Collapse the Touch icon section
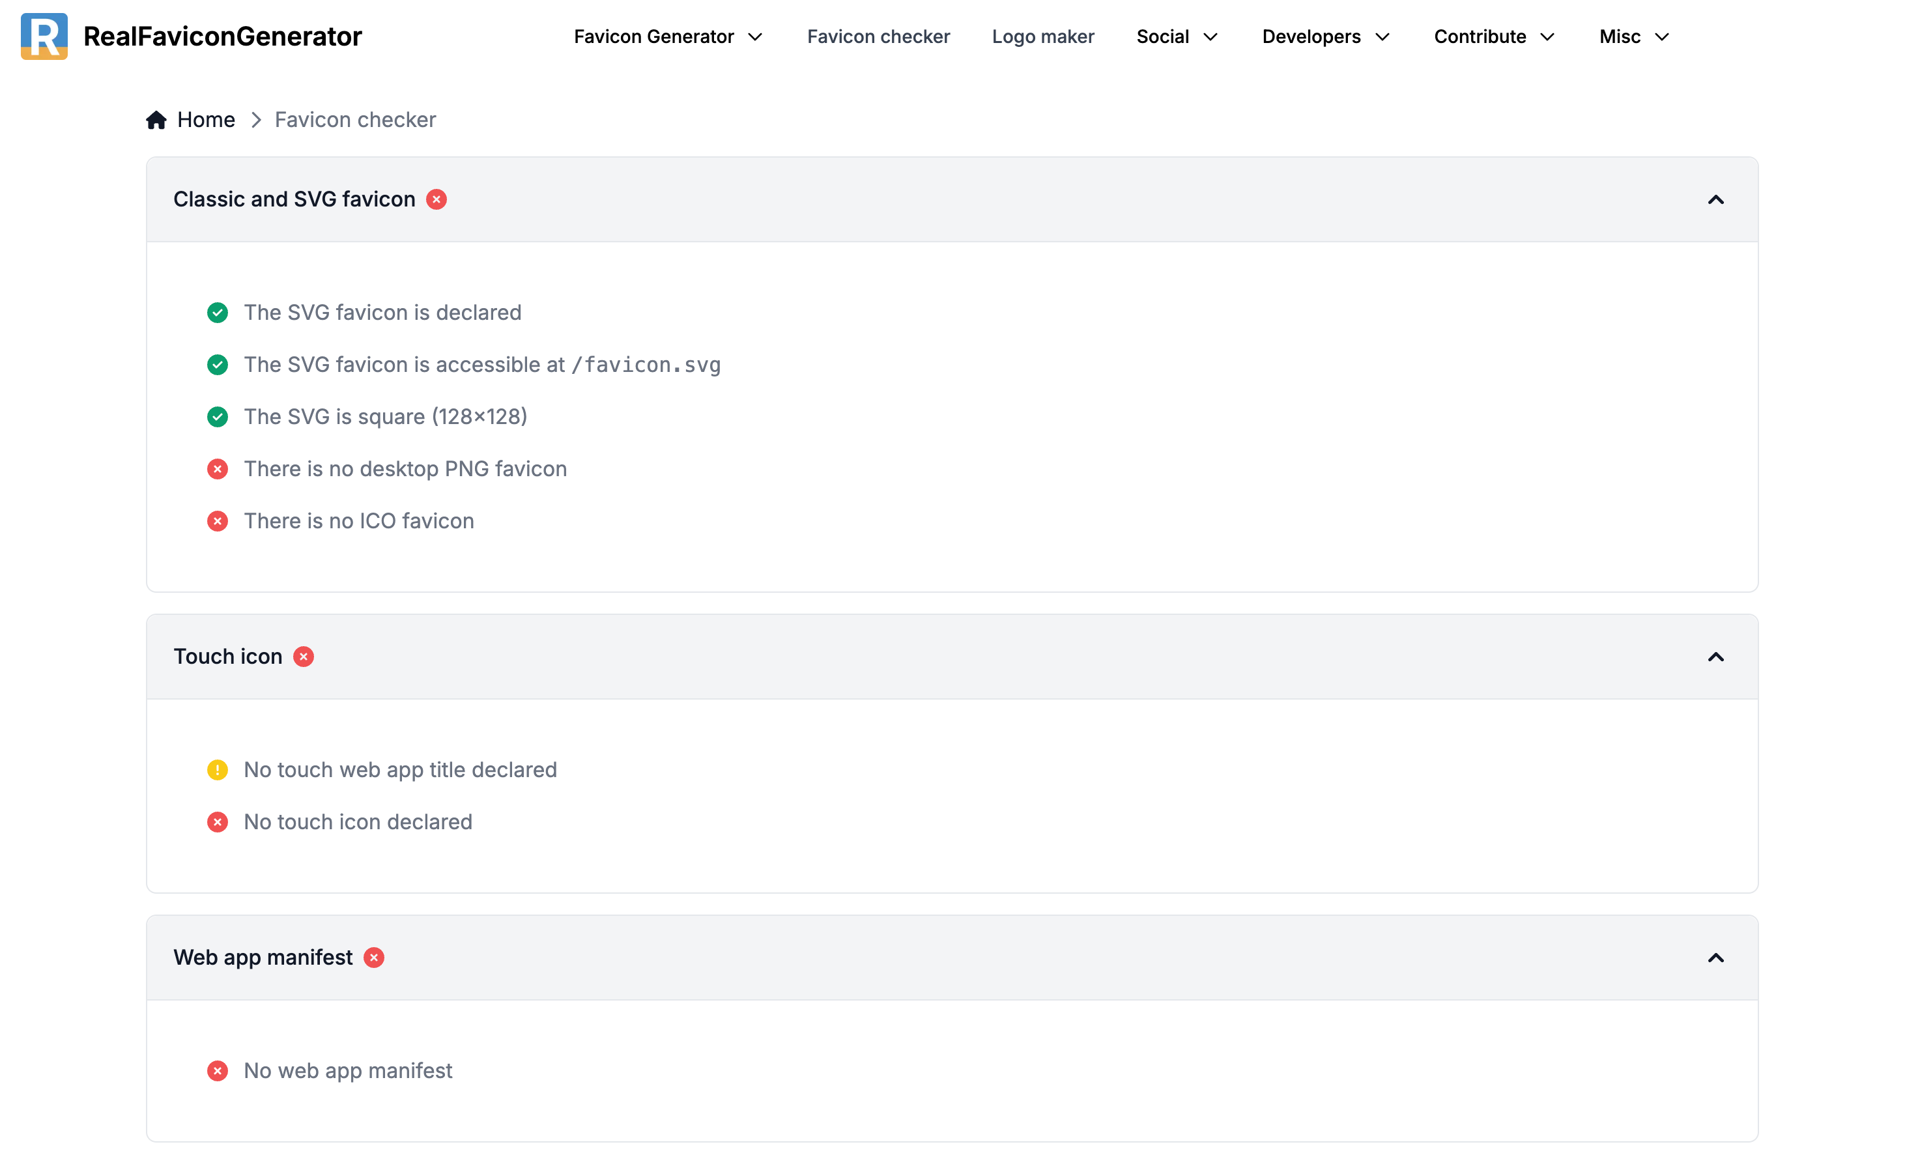This screenshot has height=1166, width=1905. point(1715,657)
